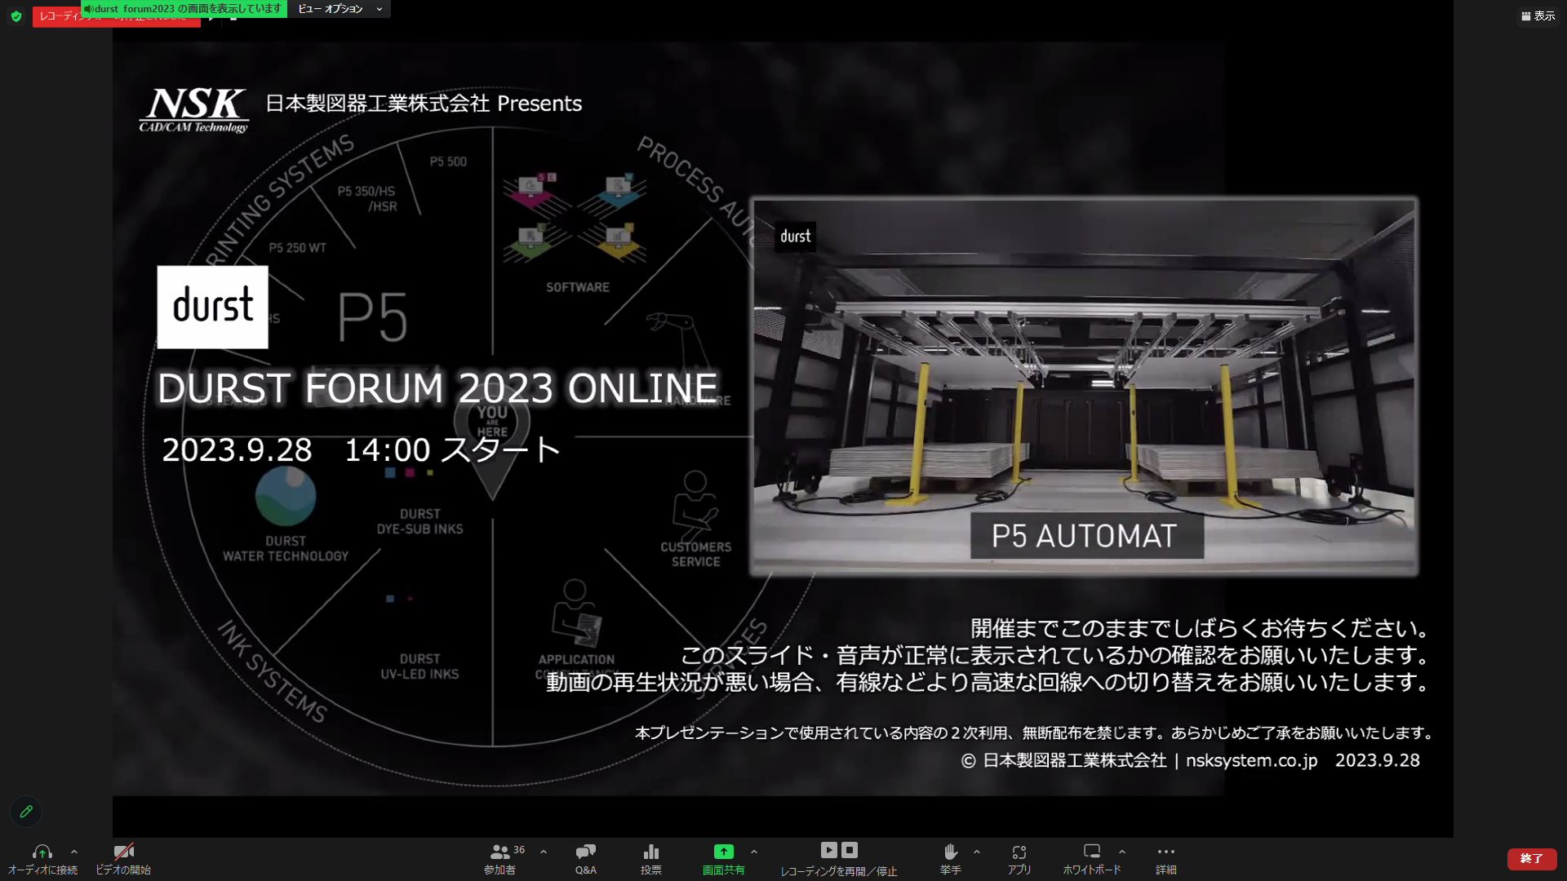1567x881 pixels.
Task: Resume recording with the play button
Action: (x=828, y=850)
